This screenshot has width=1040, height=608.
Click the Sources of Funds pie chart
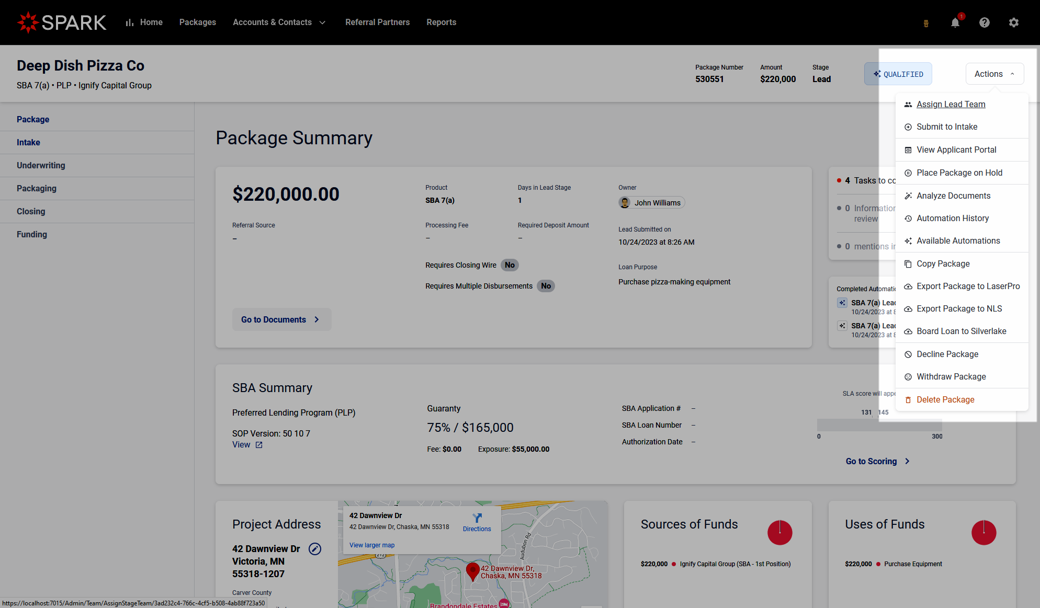coord(779,533)
